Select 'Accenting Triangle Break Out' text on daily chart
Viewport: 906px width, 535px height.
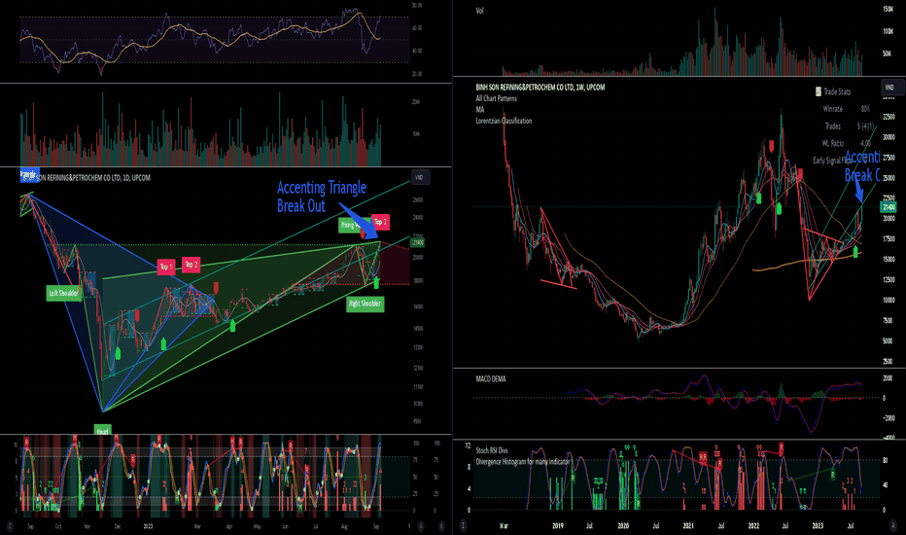click(321, 196)
